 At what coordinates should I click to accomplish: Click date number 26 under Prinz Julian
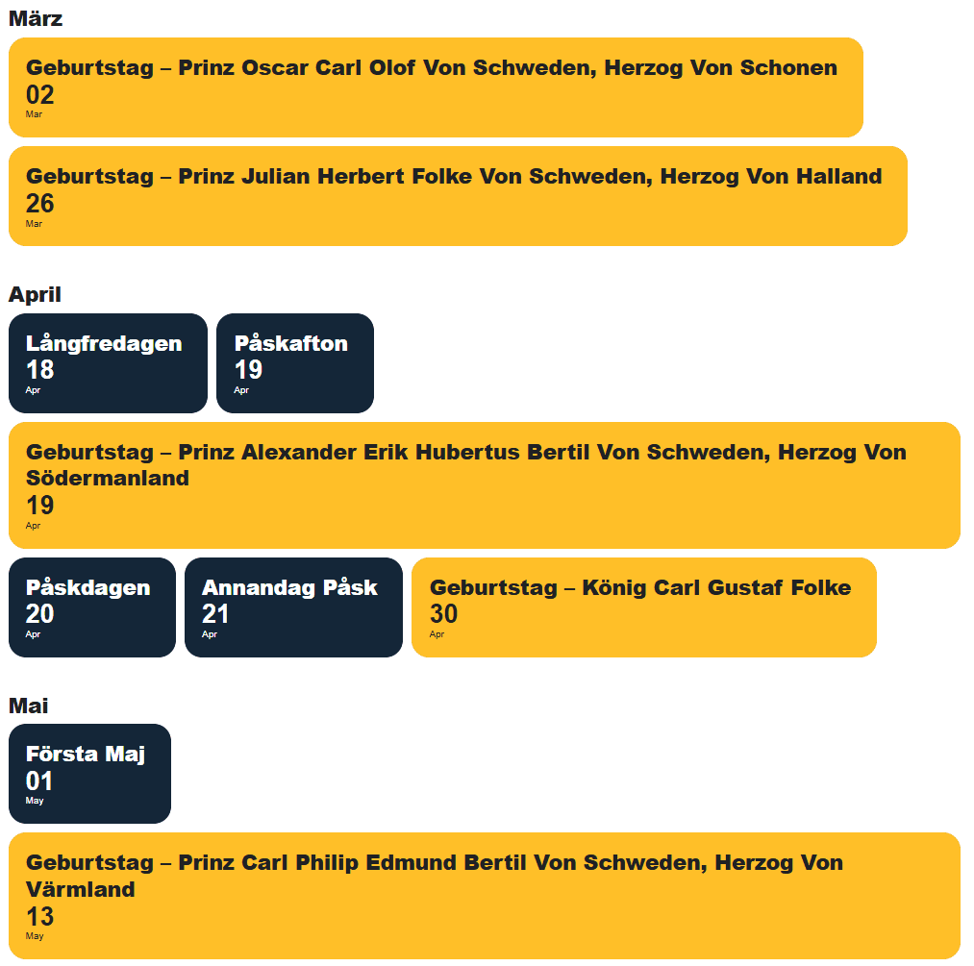[x=40, y=204]
